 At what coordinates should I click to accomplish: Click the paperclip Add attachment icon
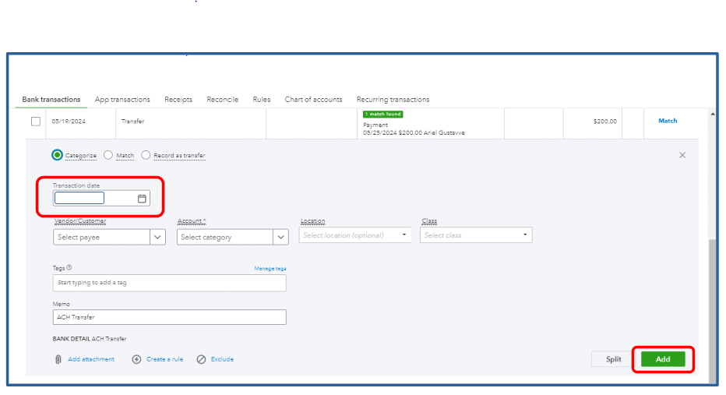coord(58,359)
